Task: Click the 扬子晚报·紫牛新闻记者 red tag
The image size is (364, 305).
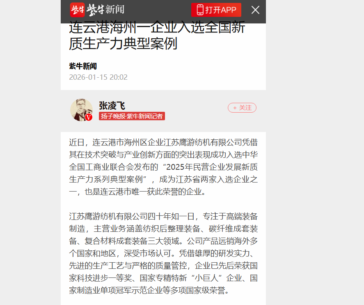Action: pyautogui.click(x=132, y=116)
